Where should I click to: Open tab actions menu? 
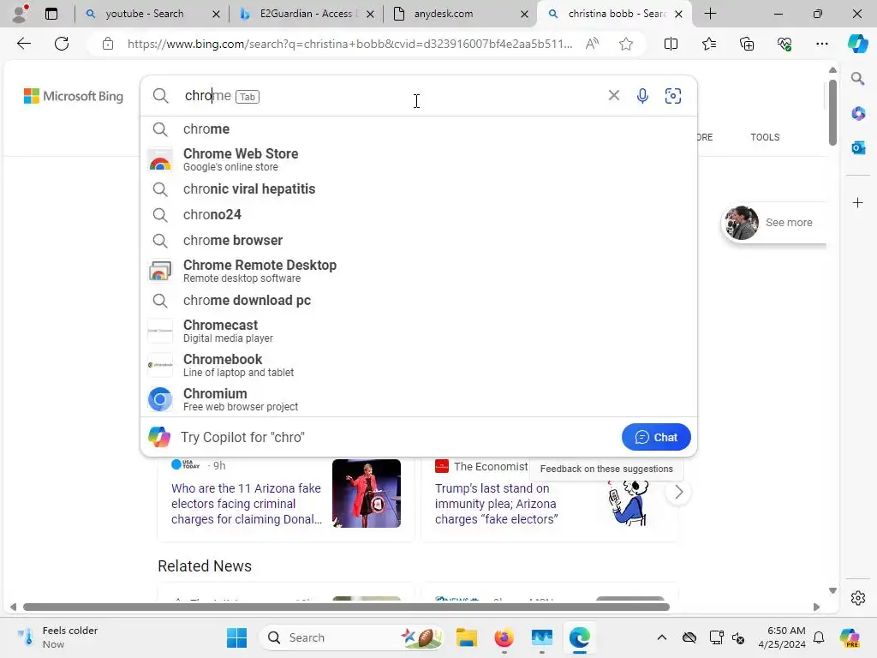tap(51, 14)
